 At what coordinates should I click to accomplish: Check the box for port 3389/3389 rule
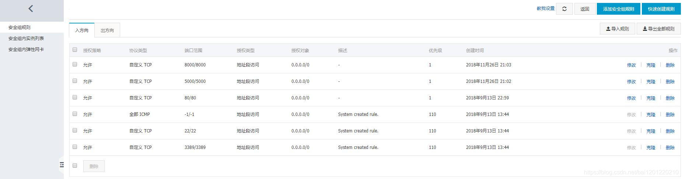click(x=75, y=147)
